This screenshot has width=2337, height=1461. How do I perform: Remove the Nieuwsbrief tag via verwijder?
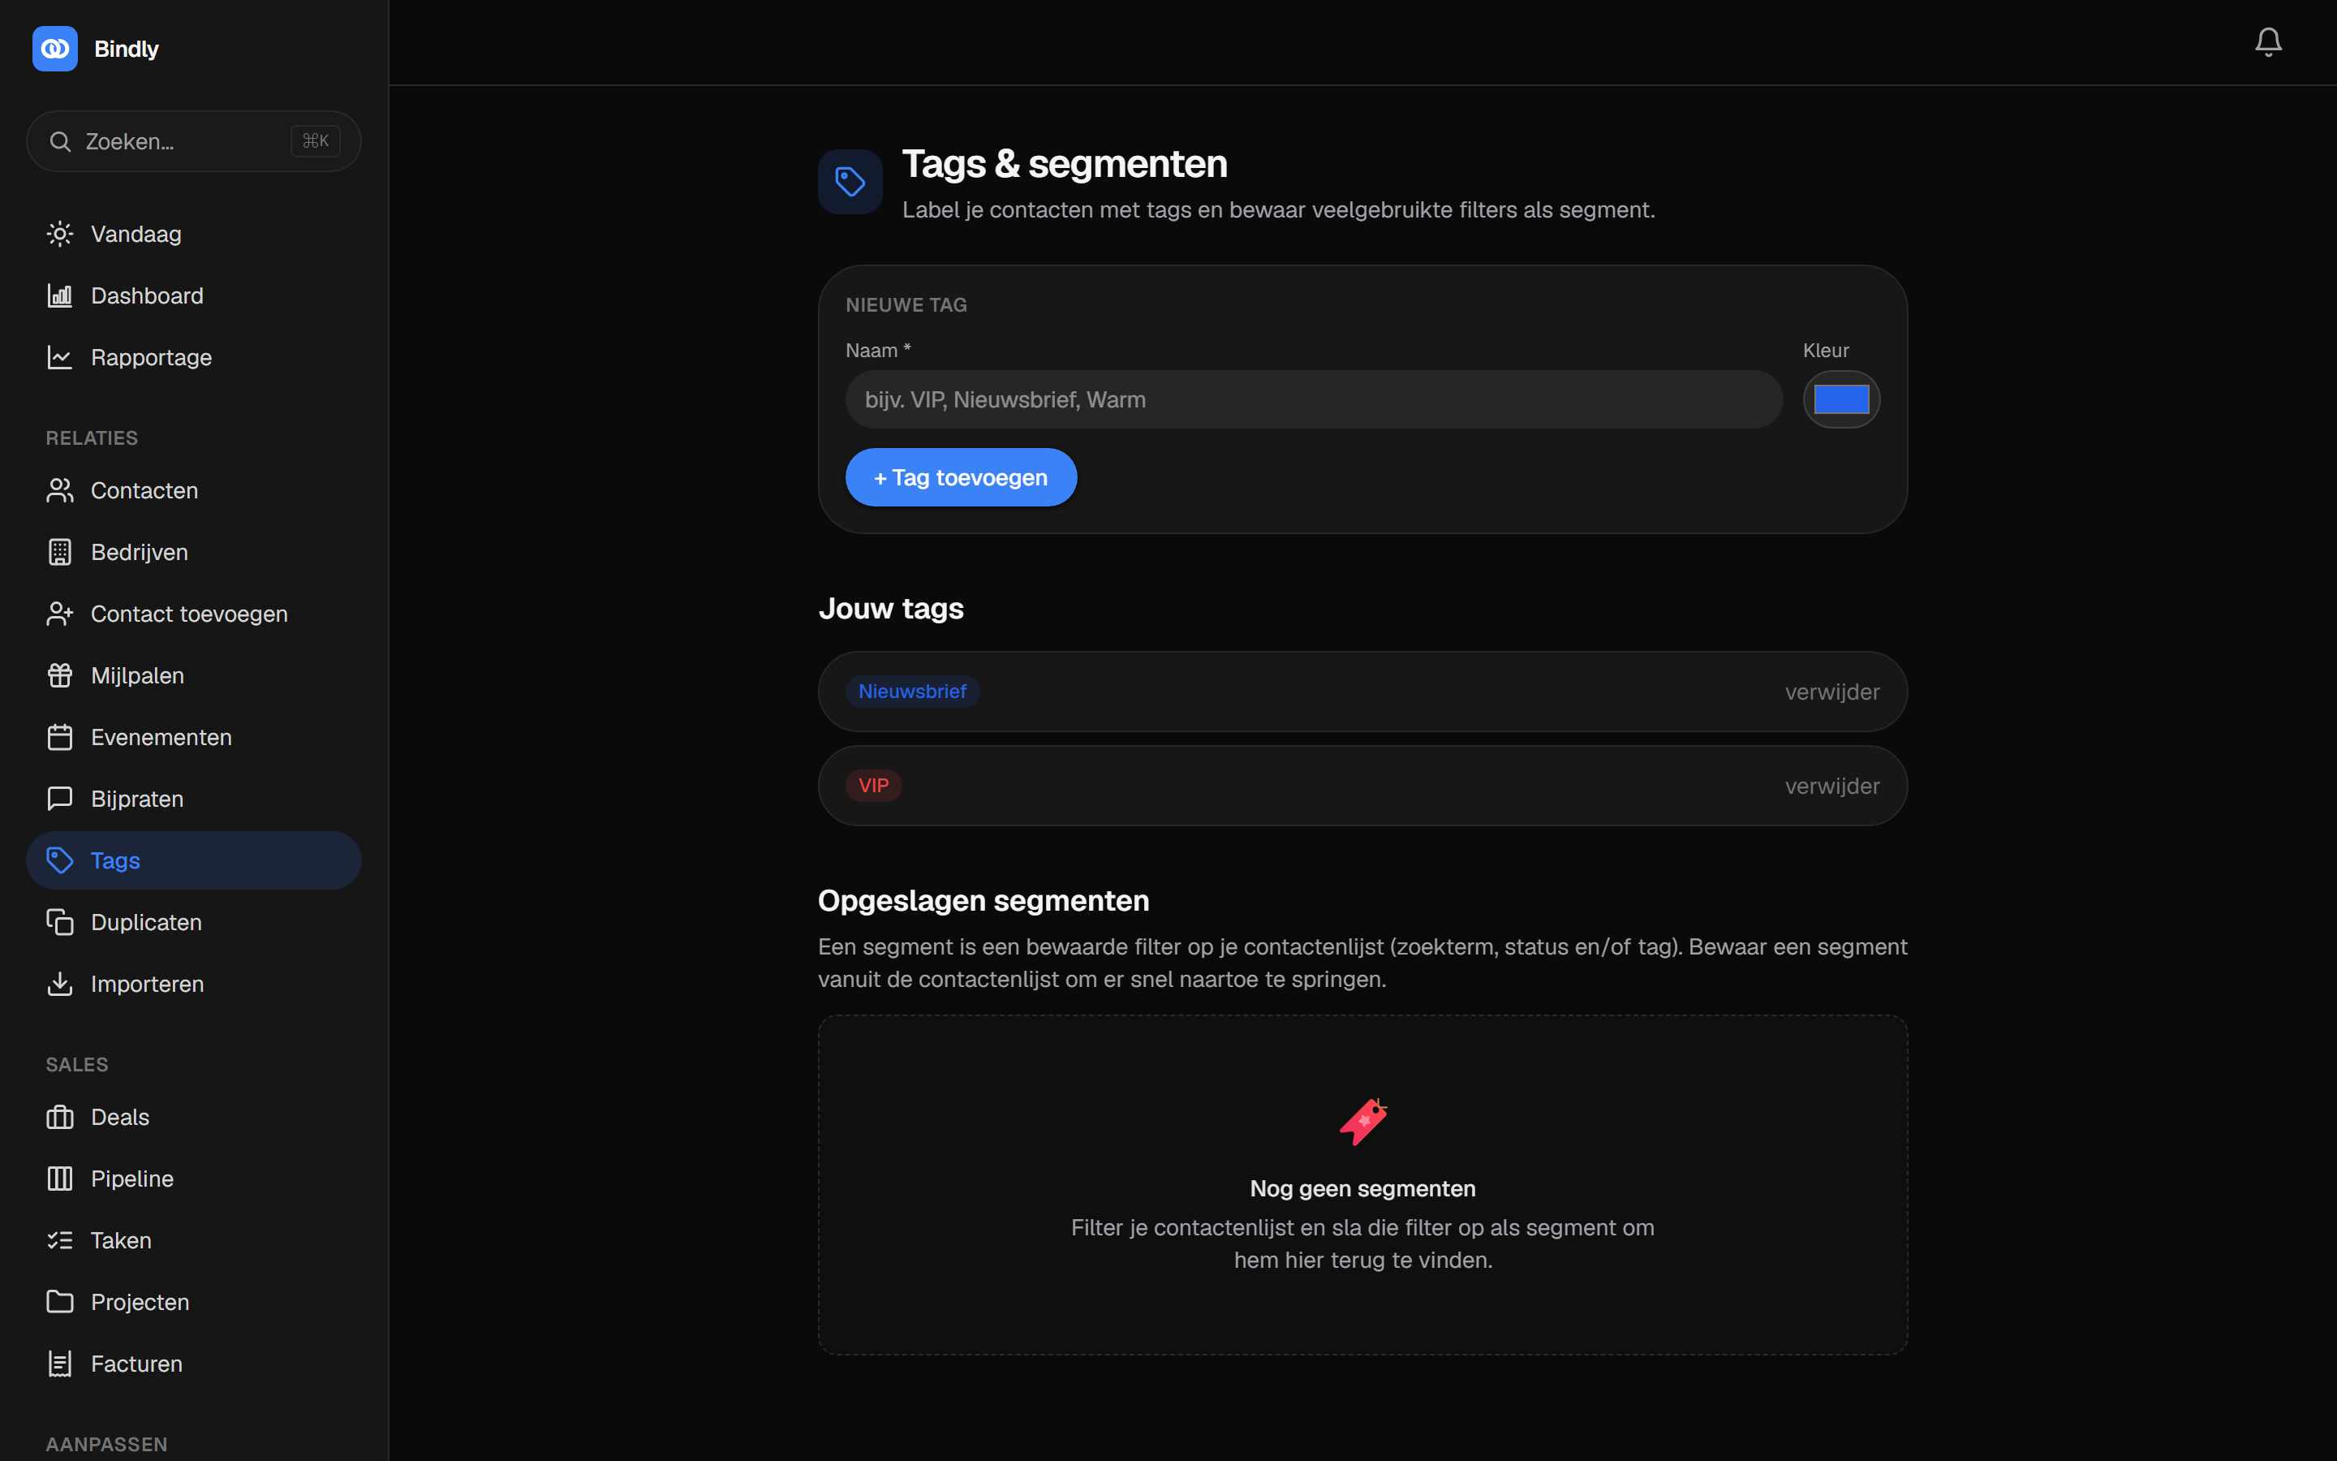click(x=1832, y=692)
